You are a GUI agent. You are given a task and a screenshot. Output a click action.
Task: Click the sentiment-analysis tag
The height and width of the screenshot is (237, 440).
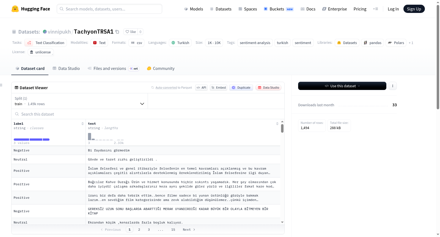click(x=255, y=43)
